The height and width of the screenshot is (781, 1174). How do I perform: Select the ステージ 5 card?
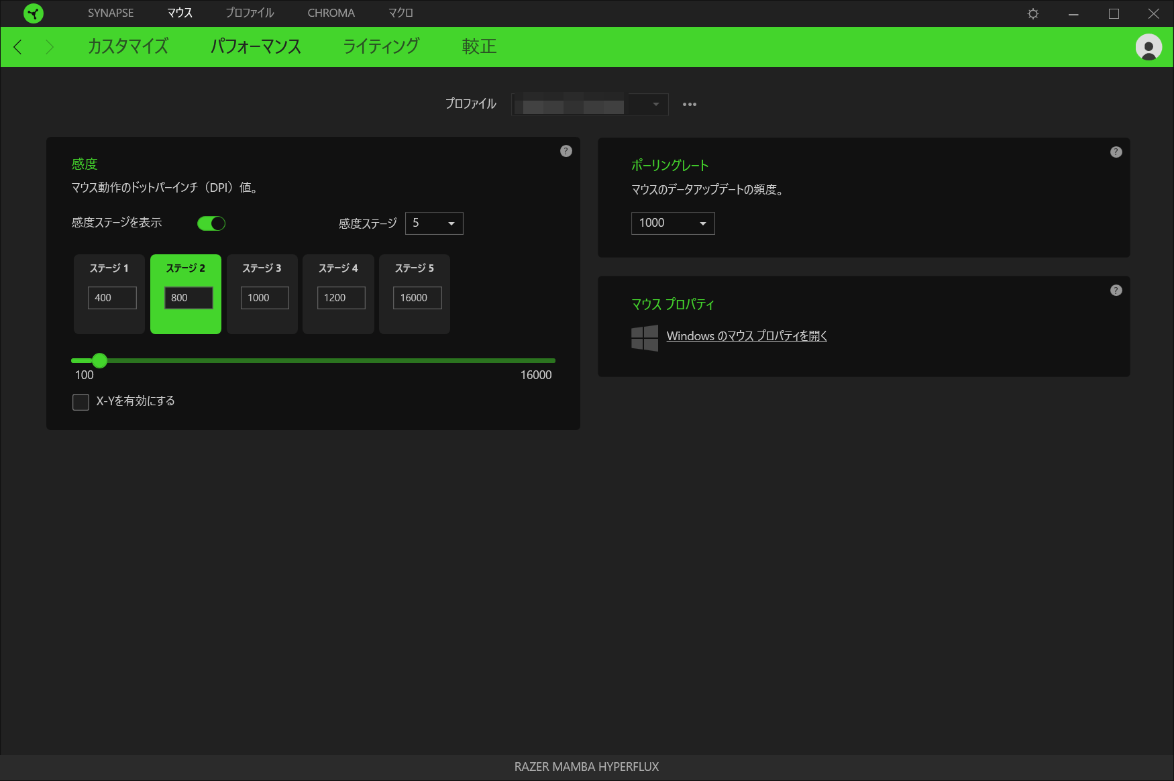click(x=415, y=294)
